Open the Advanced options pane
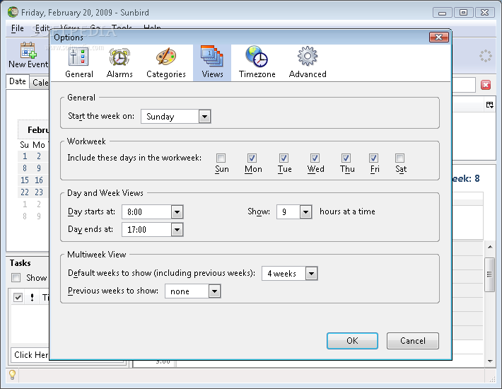502x389 pixels. [x=308, y=63]
